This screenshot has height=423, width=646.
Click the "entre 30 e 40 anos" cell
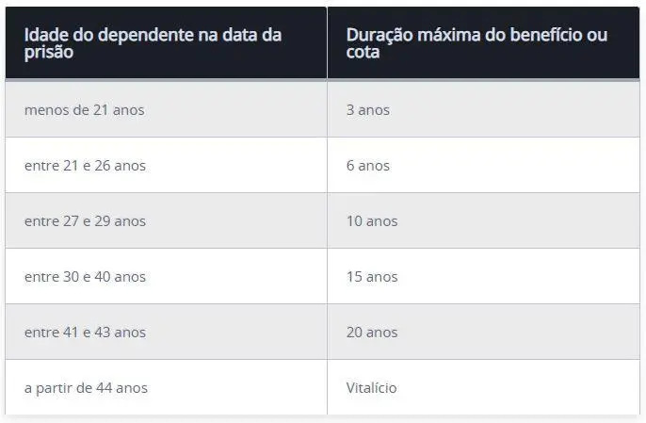[x=85, y=277]
